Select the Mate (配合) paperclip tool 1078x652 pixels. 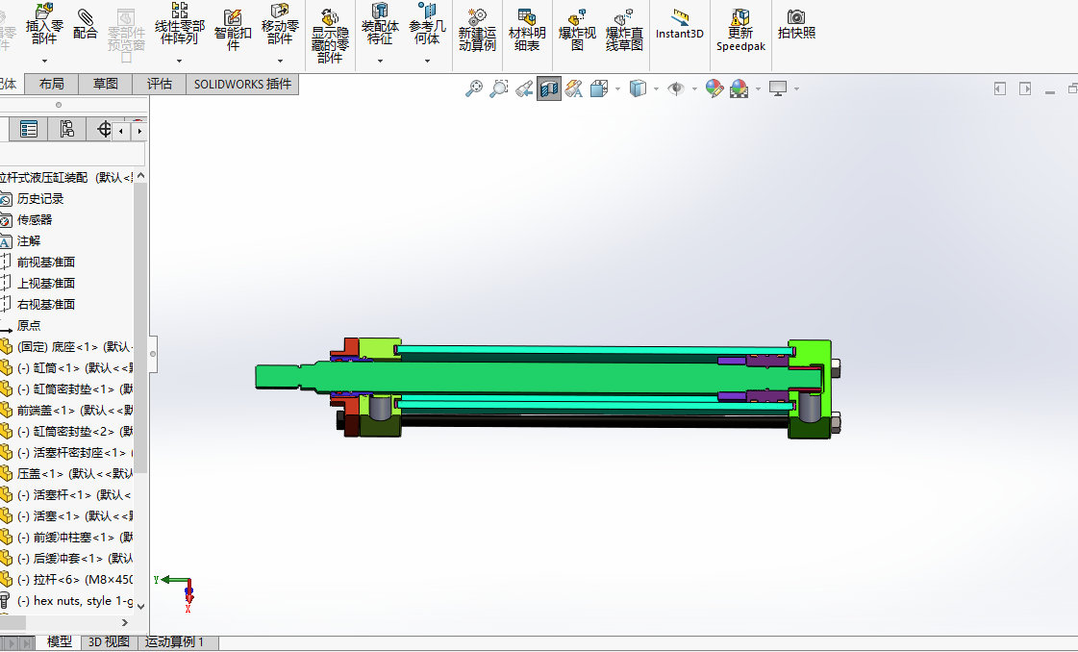coord(86,23)
